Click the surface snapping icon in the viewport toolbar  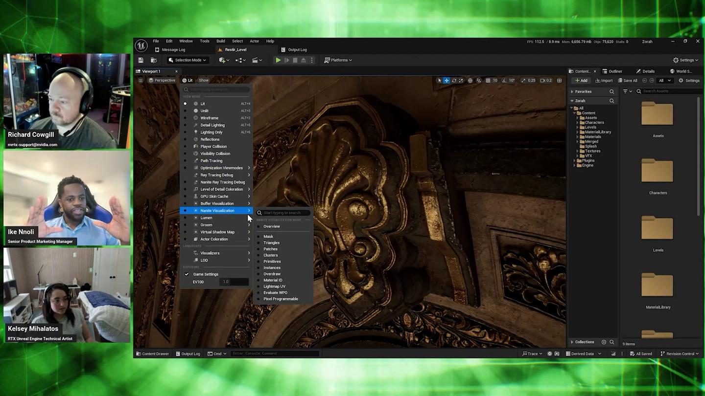pyautogui.click(x=479, y=80)
